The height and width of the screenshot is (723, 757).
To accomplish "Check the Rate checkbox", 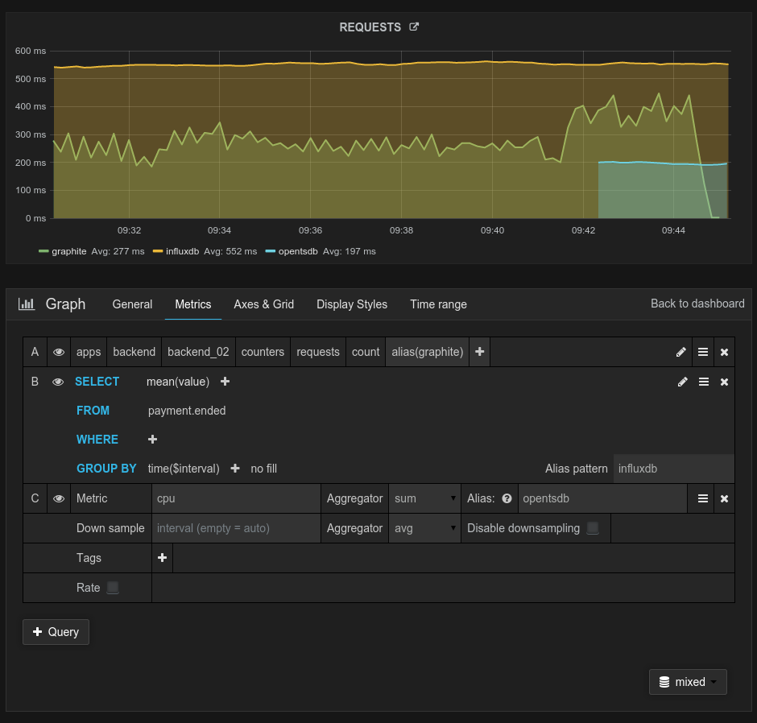I will (x=113, y=588).
